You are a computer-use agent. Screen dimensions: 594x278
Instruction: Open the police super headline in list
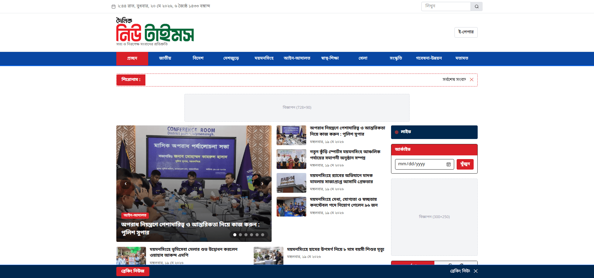(347, 131)
